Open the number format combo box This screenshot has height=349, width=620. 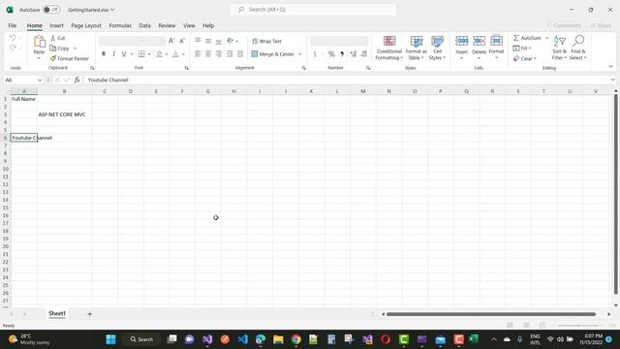click(339, 41)
